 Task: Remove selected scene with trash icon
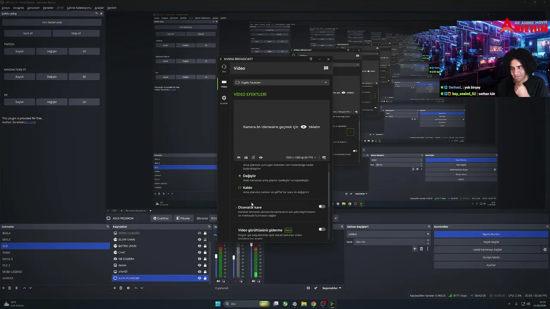pyautogui.click(x=10, y=288)
